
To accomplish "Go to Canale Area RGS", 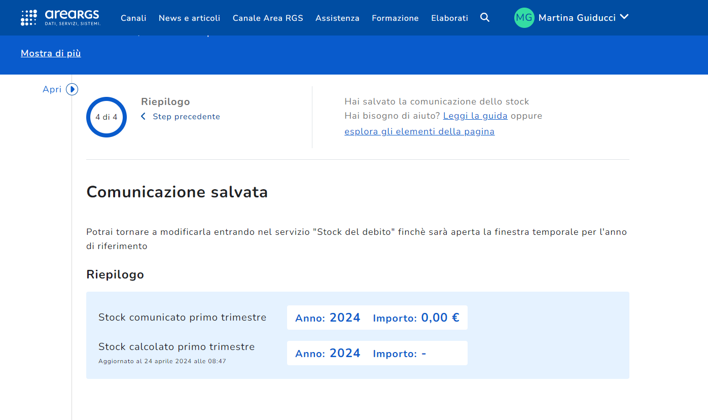I will [268, 18].
